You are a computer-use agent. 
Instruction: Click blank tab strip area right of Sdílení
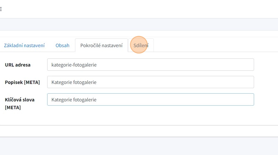(x=213, y=45)
